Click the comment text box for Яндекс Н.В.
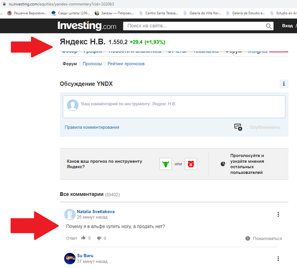Viewport: 297px width, 268px height. tap(174, 107)
